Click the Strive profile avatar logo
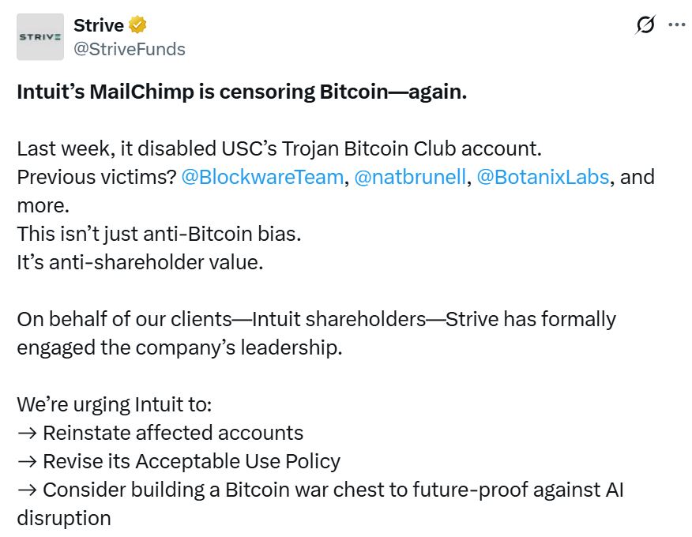 click(40, 37)
